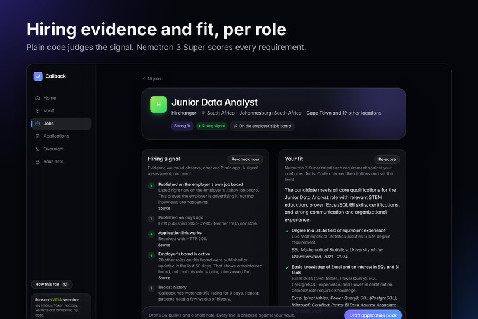Click the green icon beside Application link works
Image resolution: width=478 pixels, height=319 pixels.
tap(151, 234)
